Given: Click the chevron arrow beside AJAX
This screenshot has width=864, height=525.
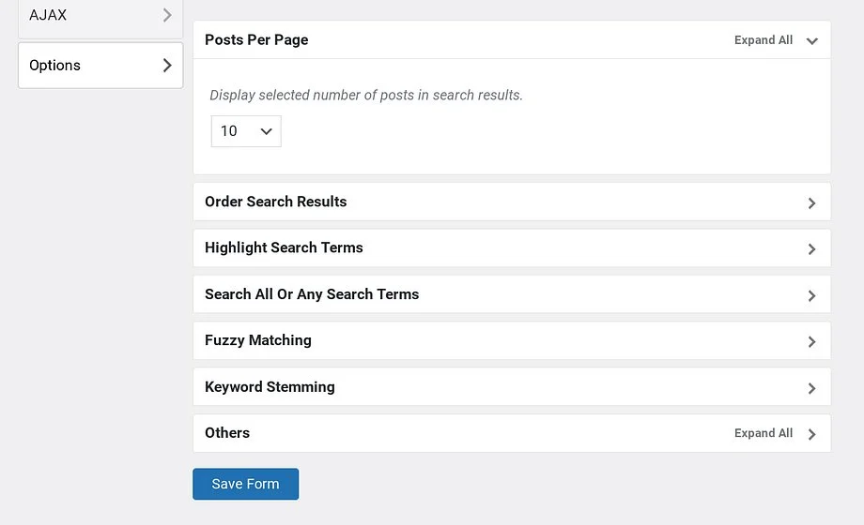Looking at the screenshot, I should pos(167,15).
